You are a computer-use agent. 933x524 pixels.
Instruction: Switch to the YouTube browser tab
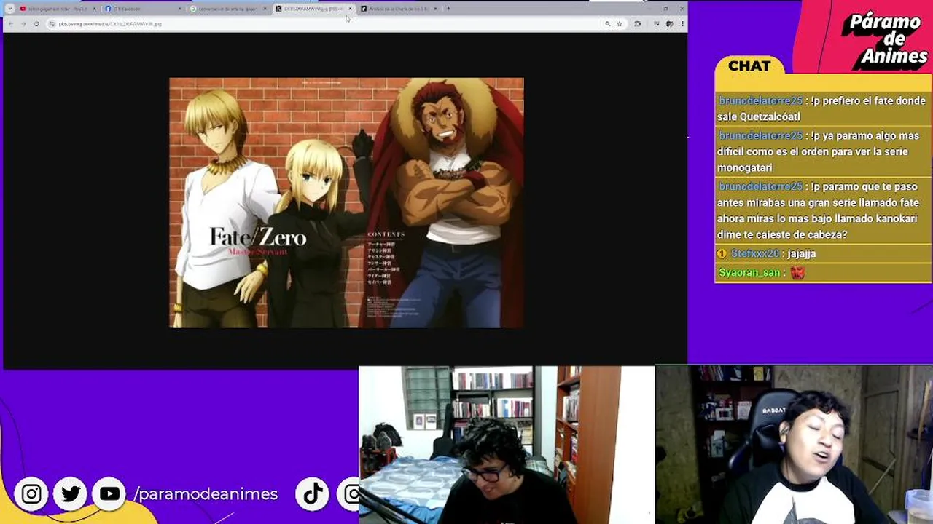pos(57,9)
